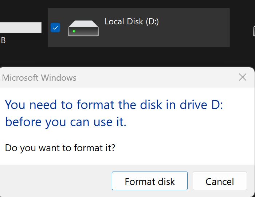Click the dialog's gray footer area beside buttons
Image resolution: width=255 pixels, height=197 pixels.
[x=55, y=181]
